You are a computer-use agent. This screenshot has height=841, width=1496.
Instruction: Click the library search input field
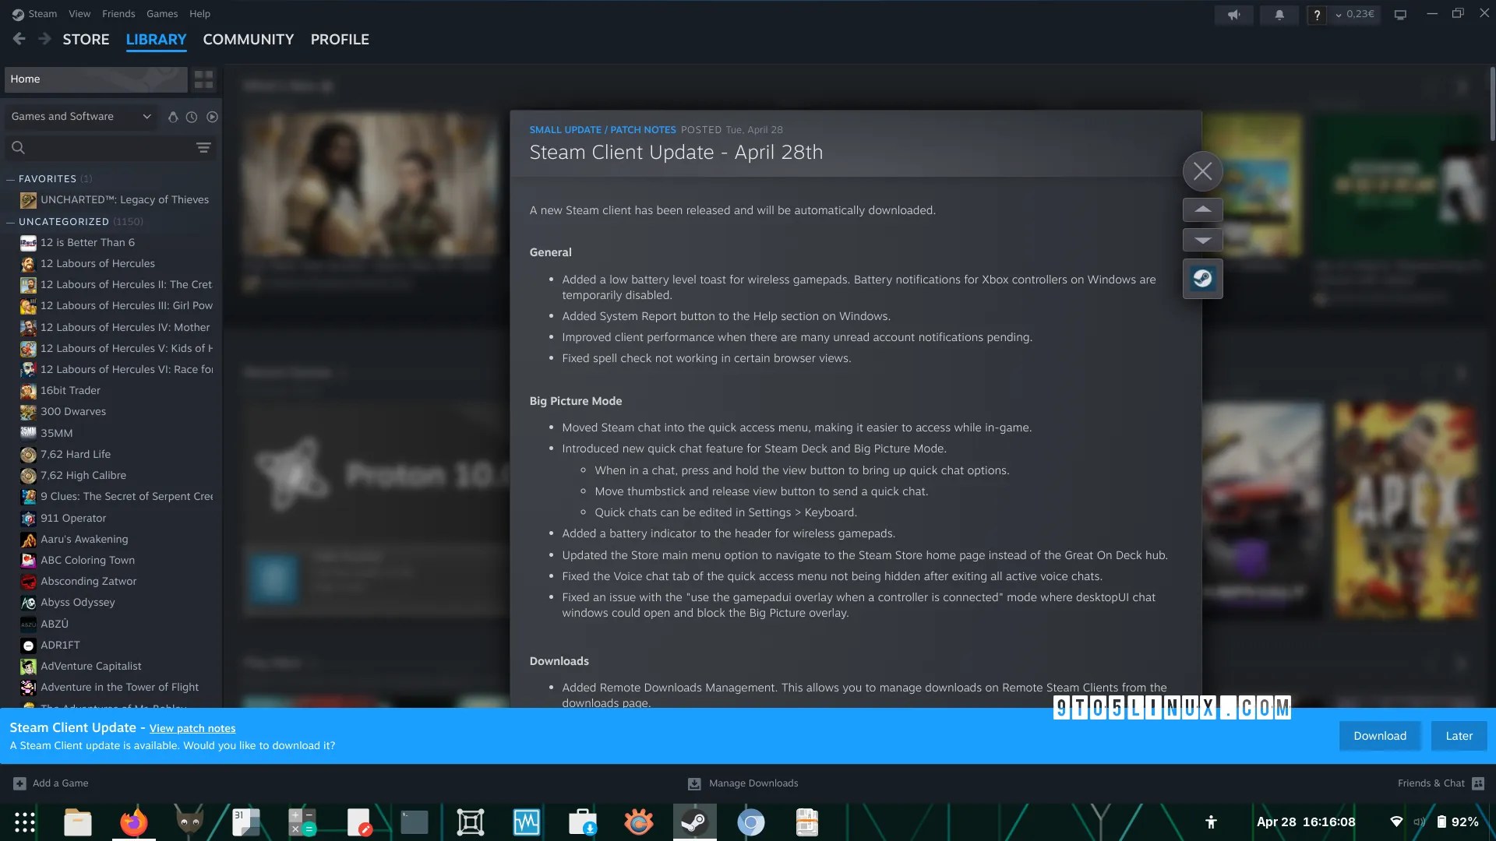point(109,147)
